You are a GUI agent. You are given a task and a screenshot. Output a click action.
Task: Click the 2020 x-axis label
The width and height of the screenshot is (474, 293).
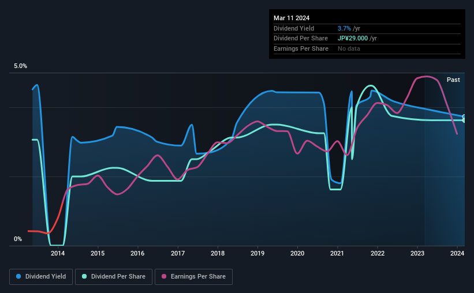[297, 253]
